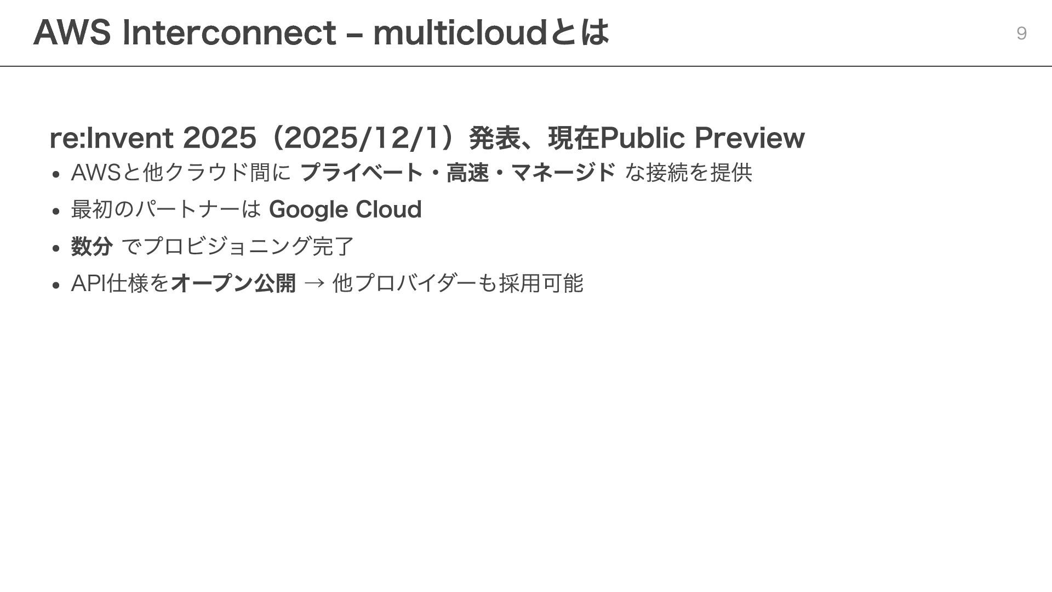Click the text 'でプロビジョニング完了'

237,246
